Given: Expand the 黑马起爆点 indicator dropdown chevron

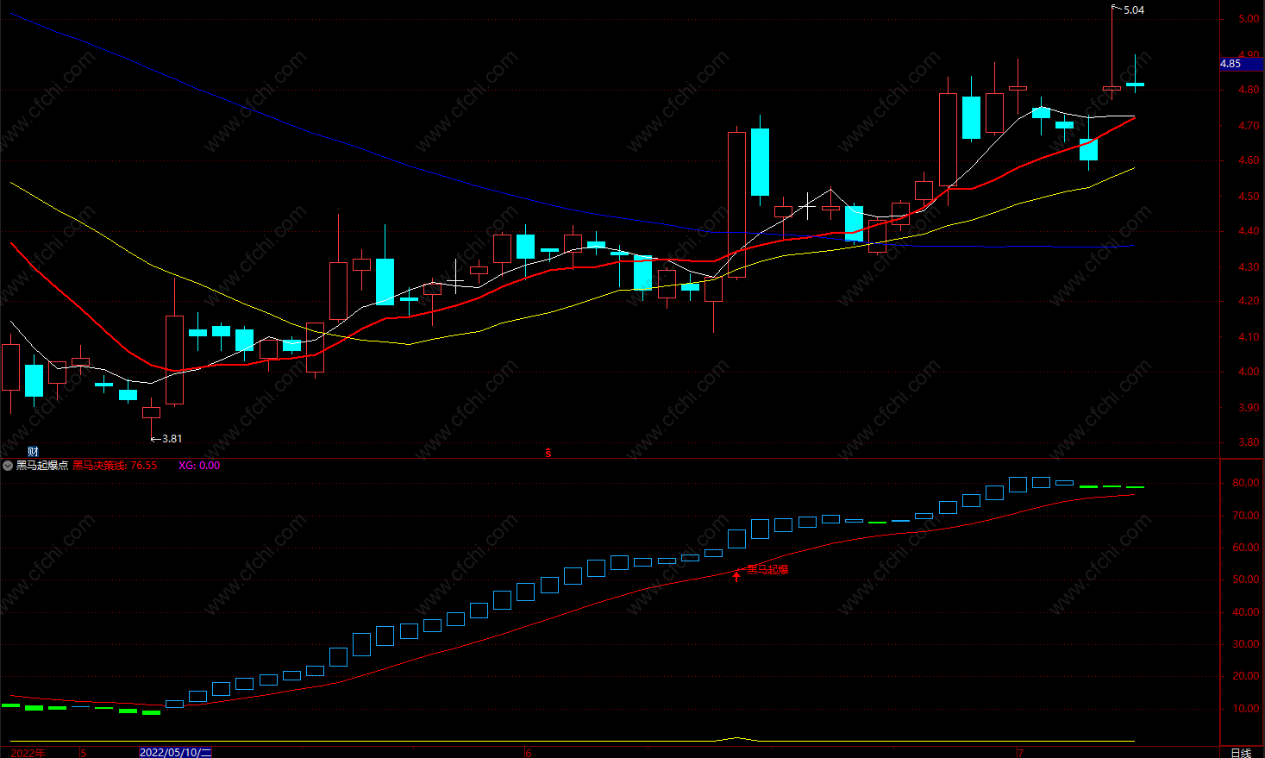Looking at the screenshot, I should (x=8, y=466).
